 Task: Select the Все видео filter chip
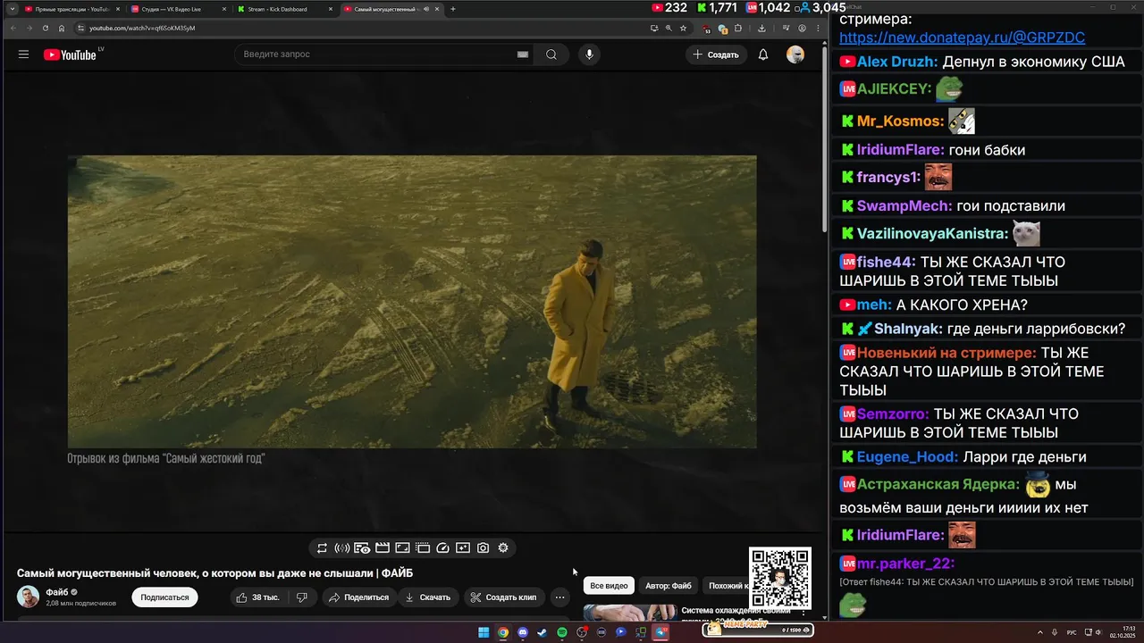[610, 586]
